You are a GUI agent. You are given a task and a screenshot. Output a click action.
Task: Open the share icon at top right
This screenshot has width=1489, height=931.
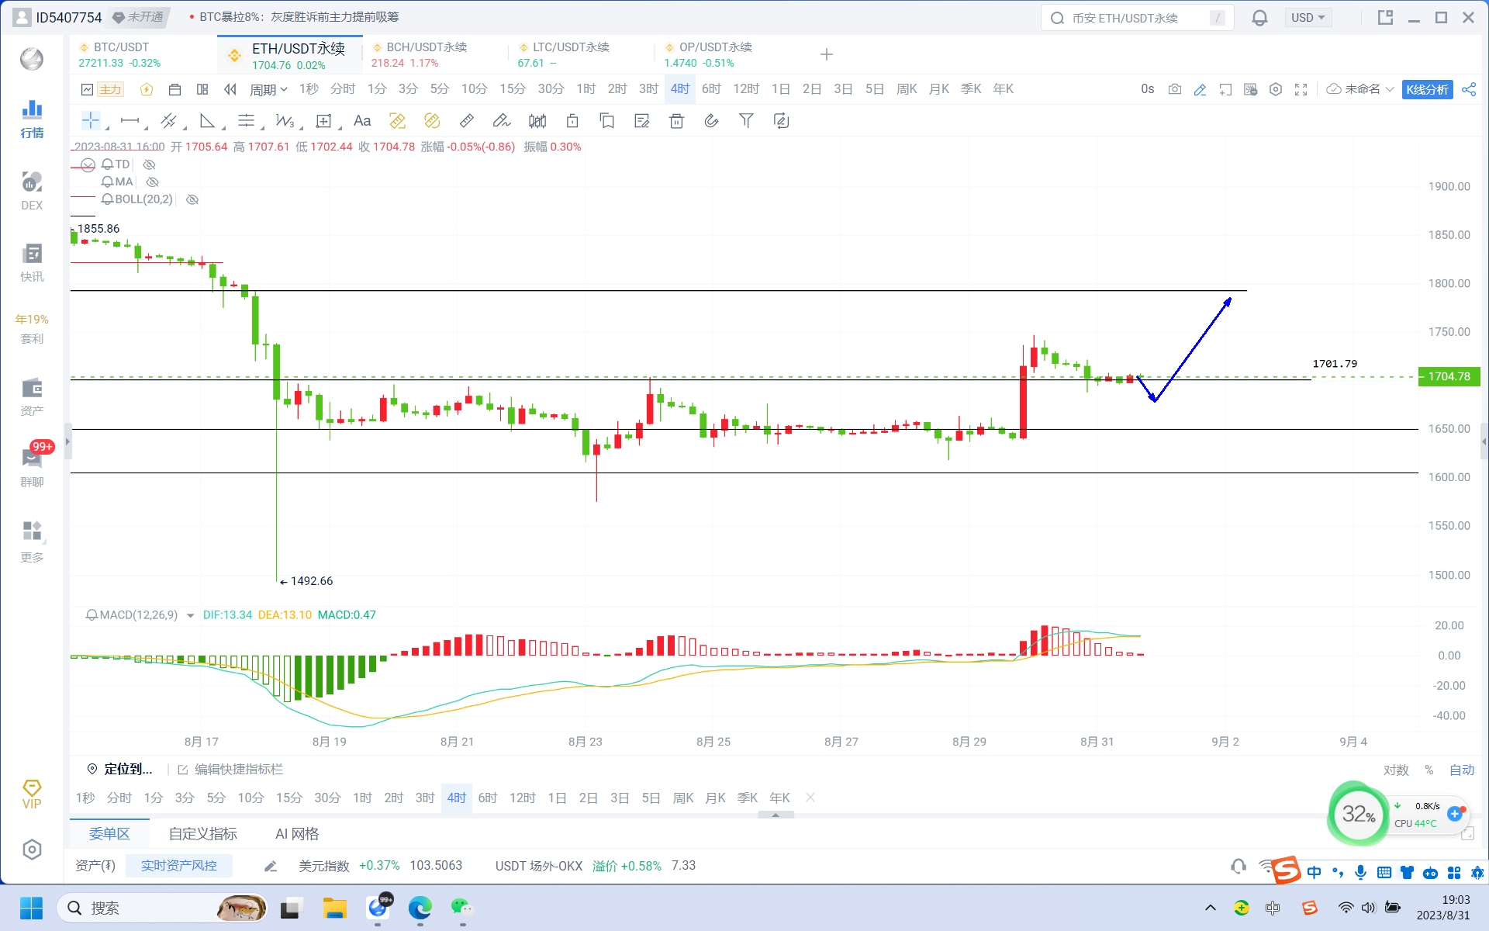[x=1468, y=89]
